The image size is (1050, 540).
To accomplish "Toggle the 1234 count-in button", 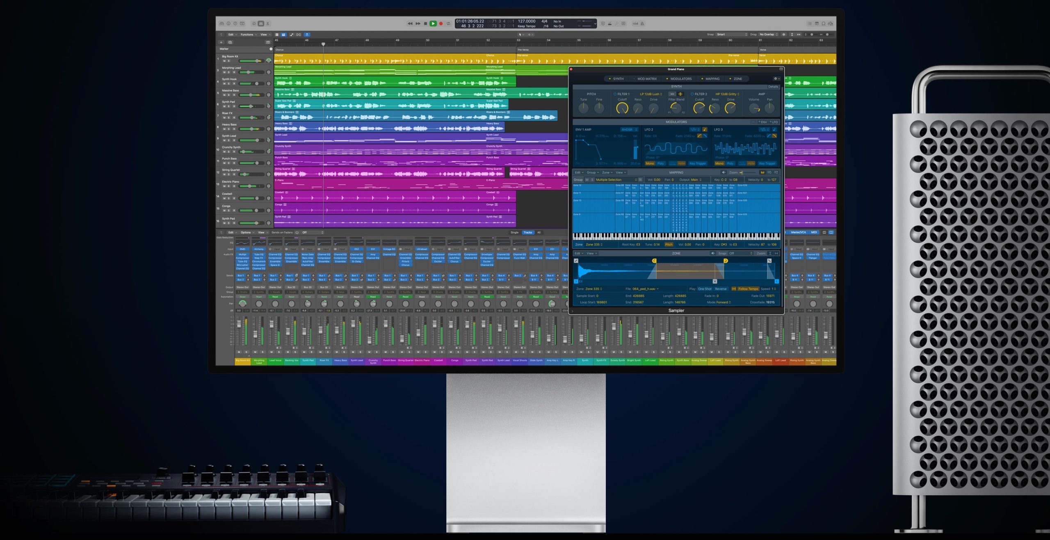I will [635, 23].
